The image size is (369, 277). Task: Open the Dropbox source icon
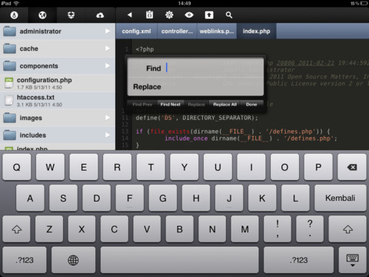coord(71,15)
